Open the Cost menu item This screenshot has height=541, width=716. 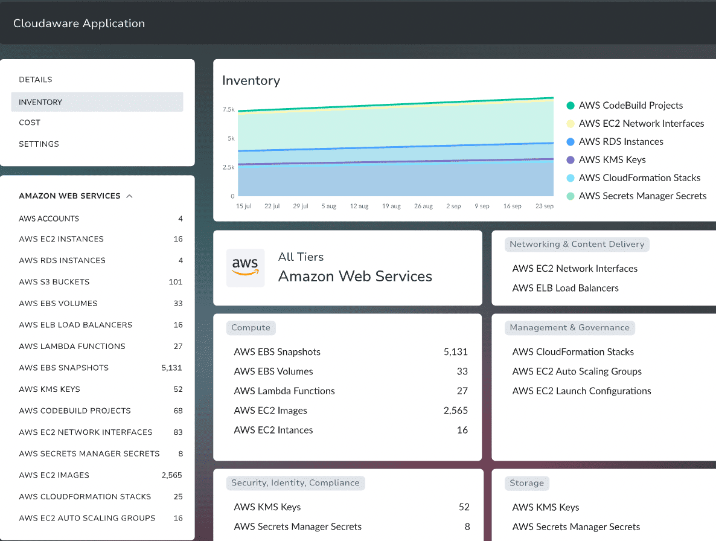[x=30, y=123]
